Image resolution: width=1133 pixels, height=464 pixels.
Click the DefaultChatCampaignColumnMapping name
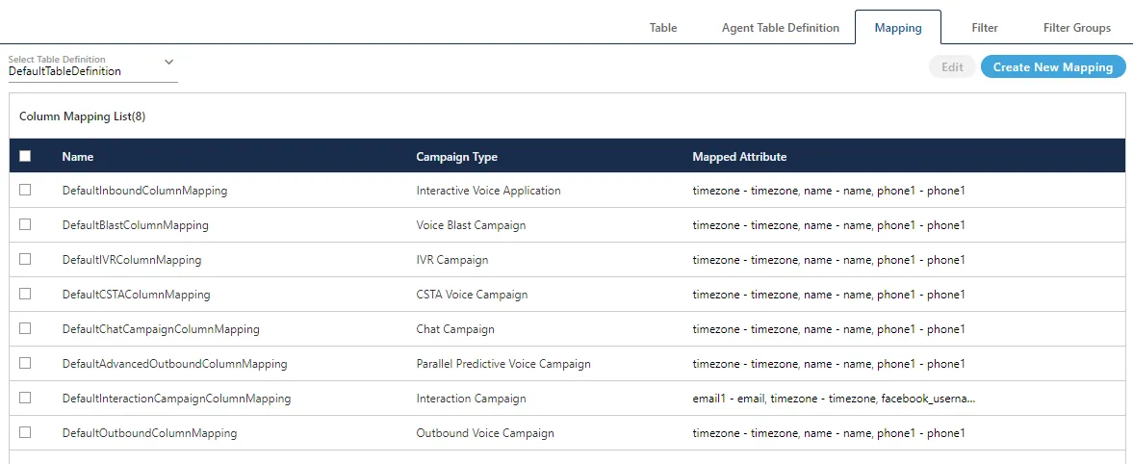(161, 329)
